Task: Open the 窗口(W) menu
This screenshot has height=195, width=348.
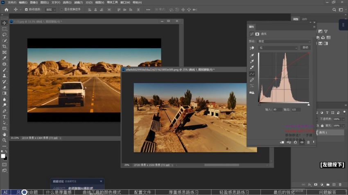Action: coord(125,2)
